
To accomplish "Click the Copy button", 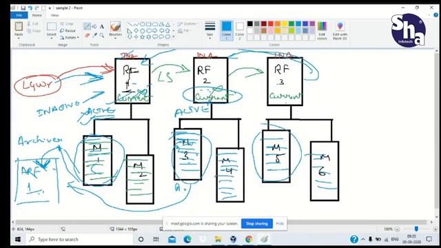I will (x=34, y=30).
